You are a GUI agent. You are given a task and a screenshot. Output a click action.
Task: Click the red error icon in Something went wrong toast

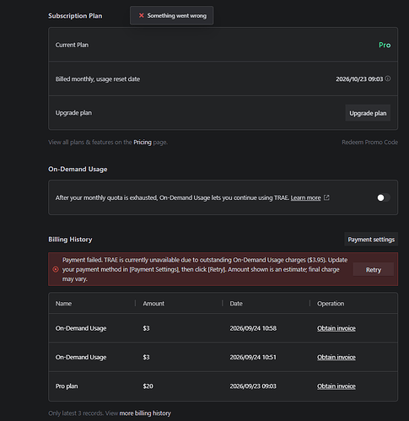[x=142, y=15]
